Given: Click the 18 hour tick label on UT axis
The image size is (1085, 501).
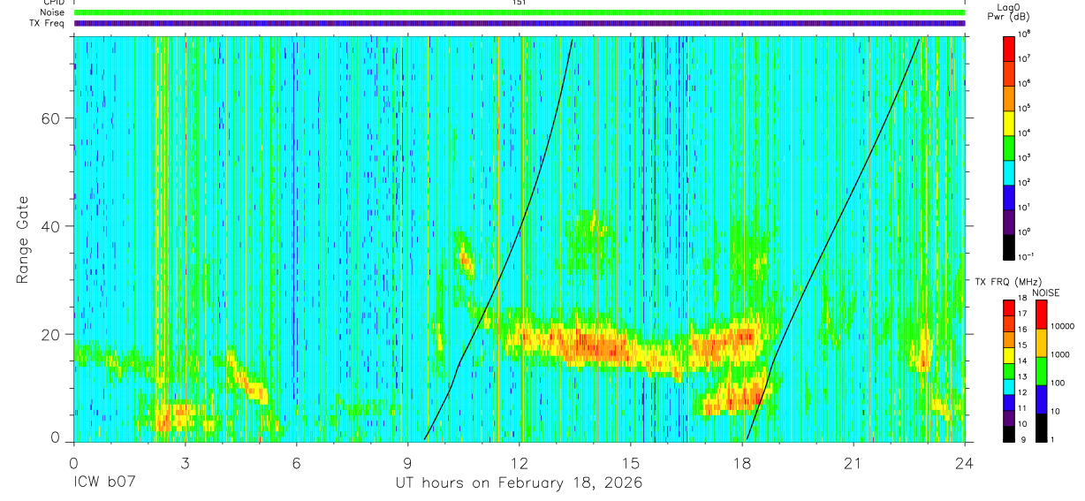Looking at the screenshot, I should pyautogui.click(x=742, y=463).
